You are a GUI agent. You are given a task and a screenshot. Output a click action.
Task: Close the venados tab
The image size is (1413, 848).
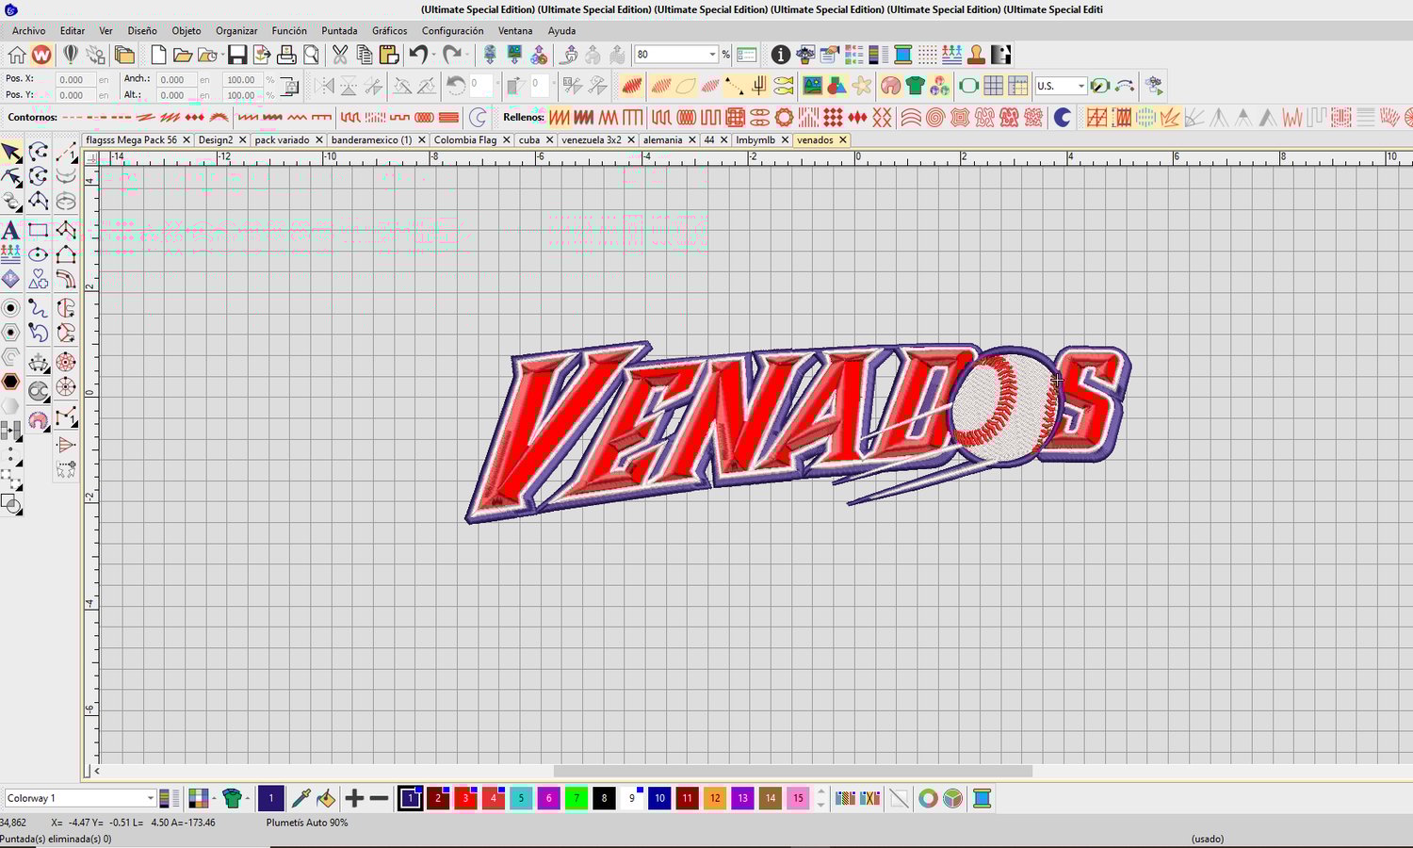coord(843,140)
